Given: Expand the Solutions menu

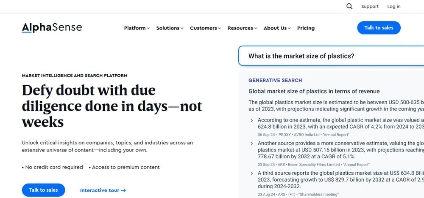Looking at the screenshot, I should [170, 28].
